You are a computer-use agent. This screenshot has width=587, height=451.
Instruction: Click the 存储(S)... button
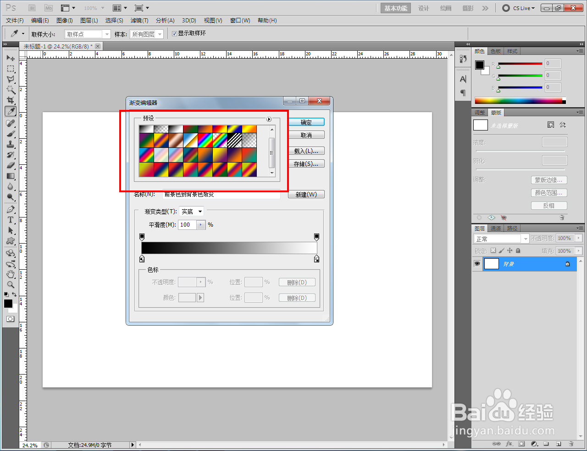306,163
